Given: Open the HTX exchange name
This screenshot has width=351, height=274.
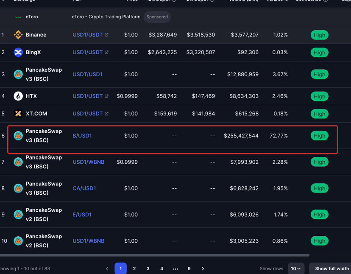Looking at the screenshot, I should click(x=31, y=96).
